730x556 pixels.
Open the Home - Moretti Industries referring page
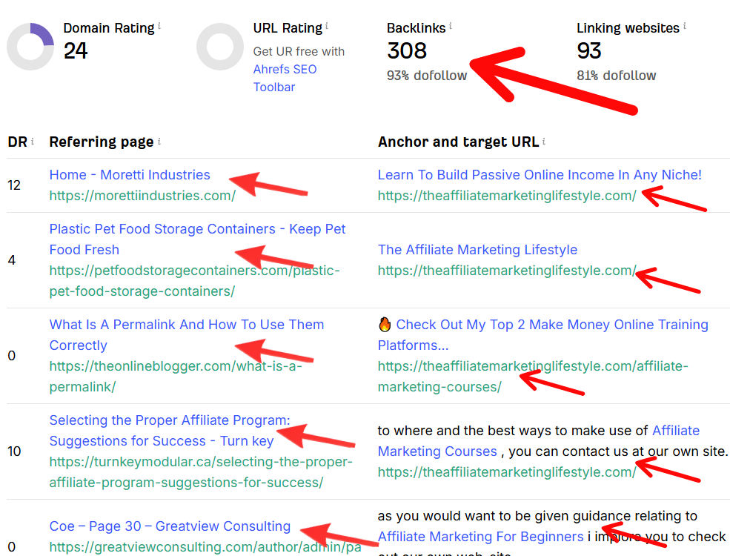[x=129, y=175]
